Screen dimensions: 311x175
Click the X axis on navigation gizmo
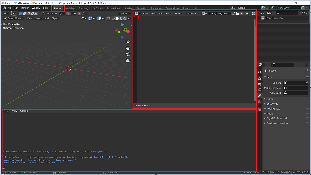coord(128,32)
